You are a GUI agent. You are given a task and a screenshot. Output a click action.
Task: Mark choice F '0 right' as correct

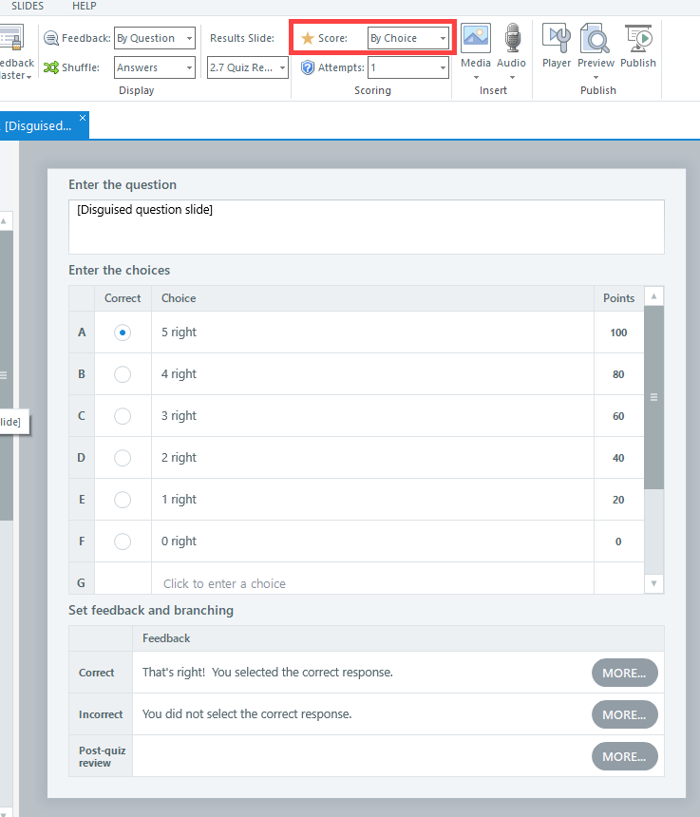(123, 541)
